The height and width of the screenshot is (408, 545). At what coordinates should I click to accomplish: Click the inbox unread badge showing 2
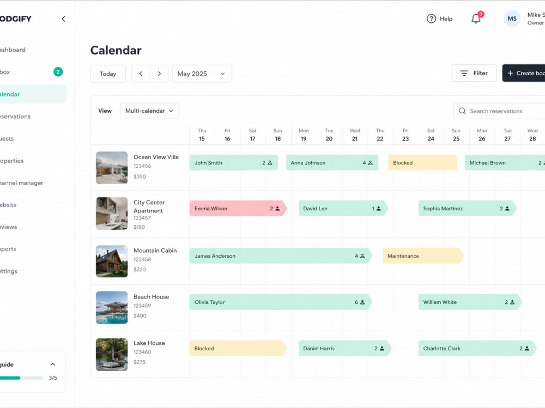(58, 72)
